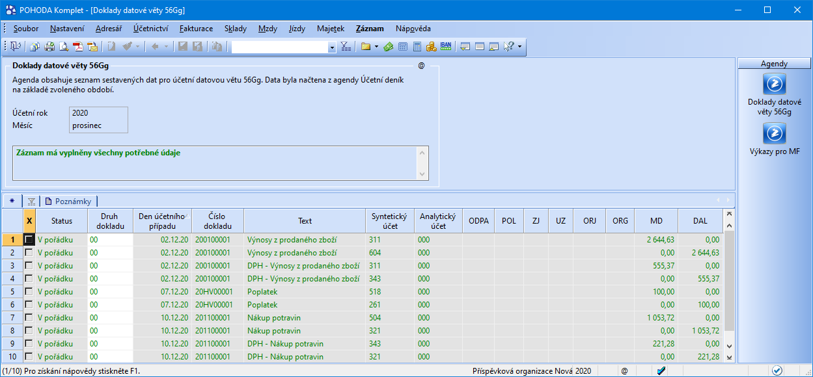Click the yellow folder icon in toolbar
This screenshot has width=813, height=377.
366,47
